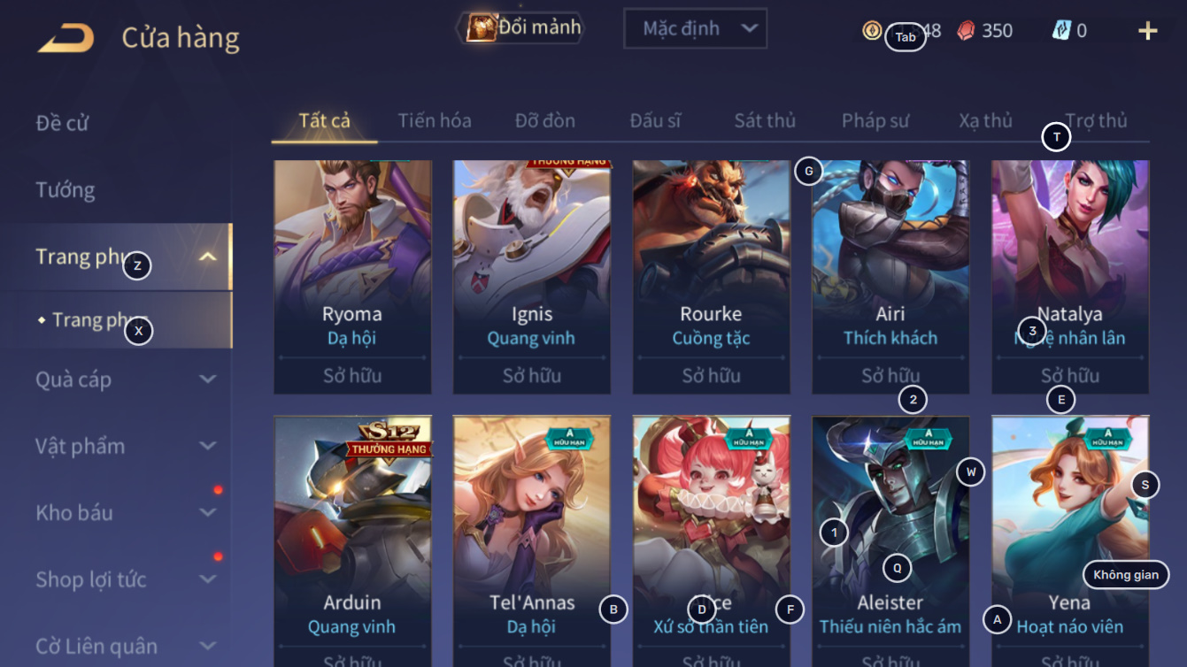The image size is (1187, 667).
Task: Switch to the Sát thủ tab
Action: click(765, 121)
